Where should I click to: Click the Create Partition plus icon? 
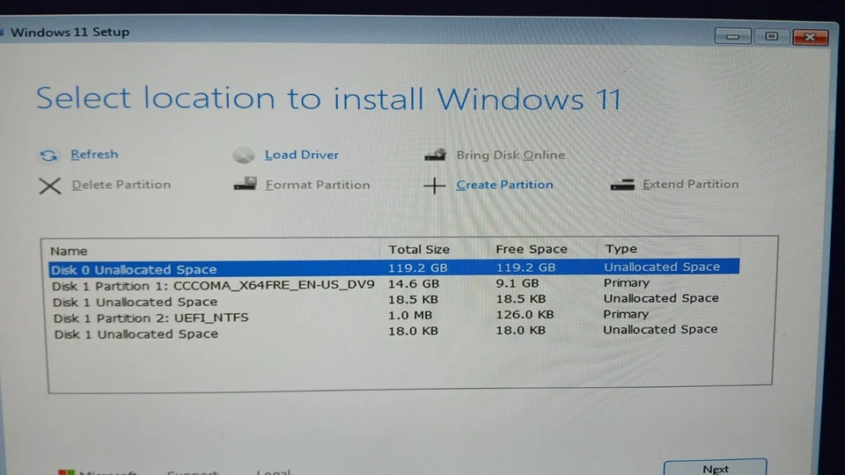(434, 186)
